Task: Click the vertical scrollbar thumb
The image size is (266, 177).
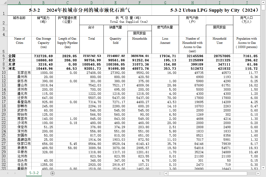Action: [263, 8]
